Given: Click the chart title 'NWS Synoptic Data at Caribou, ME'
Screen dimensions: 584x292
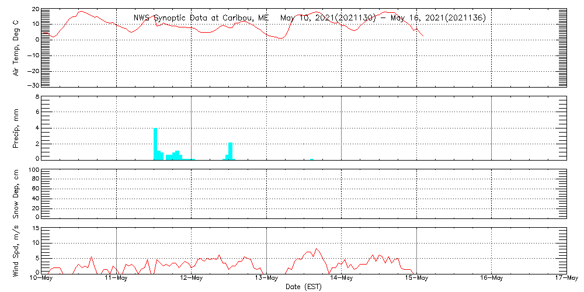Looking at the screenshot, I should click(x=201, y=18).
